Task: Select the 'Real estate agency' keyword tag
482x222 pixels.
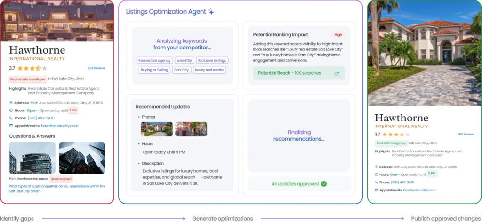Action: 154,60
